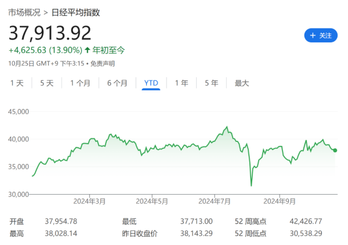Select the 5 天 time range tab
This screenshot has height=245, width=348.
point(47,83)
